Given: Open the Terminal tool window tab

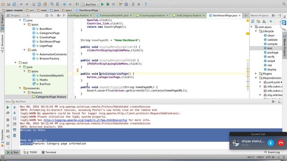Looking at the screenshot, I should pyautogui.click(x=49, y=152).
